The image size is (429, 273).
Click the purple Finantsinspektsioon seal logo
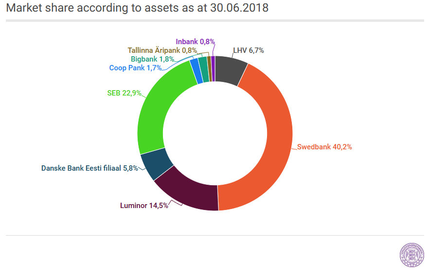[412, 255]
